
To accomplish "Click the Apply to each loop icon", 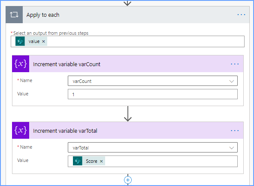I will click(x=14, y=15).
